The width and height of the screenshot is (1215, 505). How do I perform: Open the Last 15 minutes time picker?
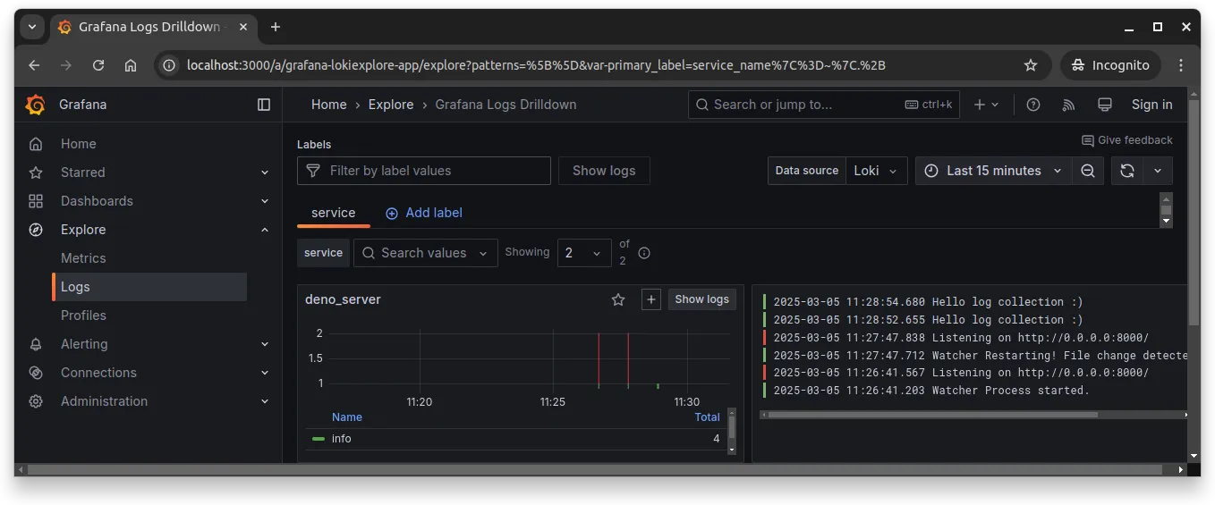tap(993, 171)
